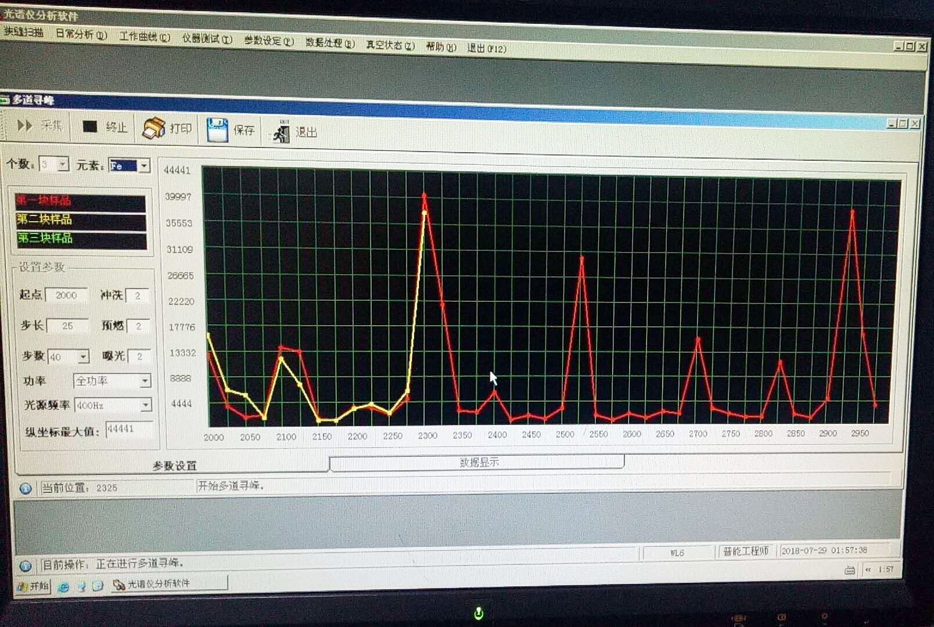
Task: Switch to the 数据显示 tab
Action: point(479,462)
